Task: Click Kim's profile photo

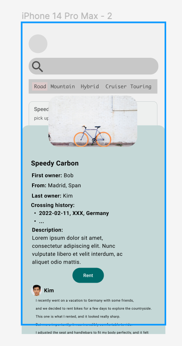Action: click(36, 290)
